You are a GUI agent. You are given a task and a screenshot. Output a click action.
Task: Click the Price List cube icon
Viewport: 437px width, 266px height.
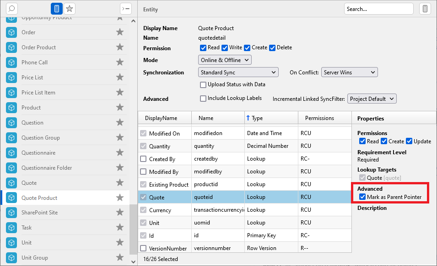(x=11, y=78)
